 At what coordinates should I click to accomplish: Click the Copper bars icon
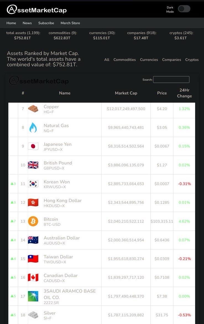33,109
